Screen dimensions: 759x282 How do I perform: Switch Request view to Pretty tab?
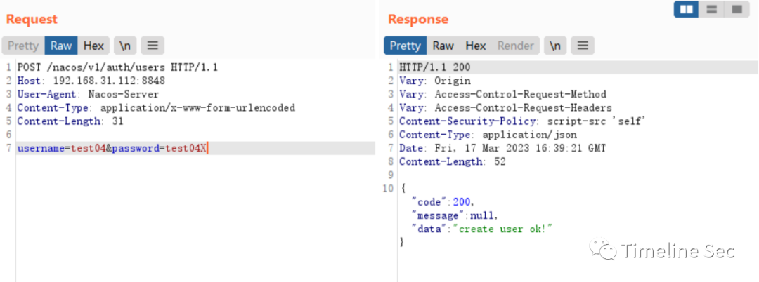coord(22,46)
